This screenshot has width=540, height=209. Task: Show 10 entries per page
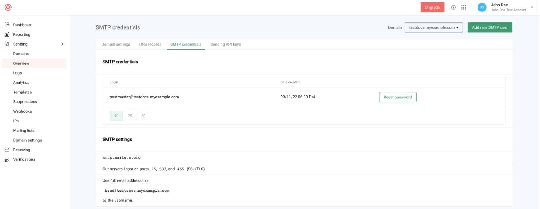(116, 116)
